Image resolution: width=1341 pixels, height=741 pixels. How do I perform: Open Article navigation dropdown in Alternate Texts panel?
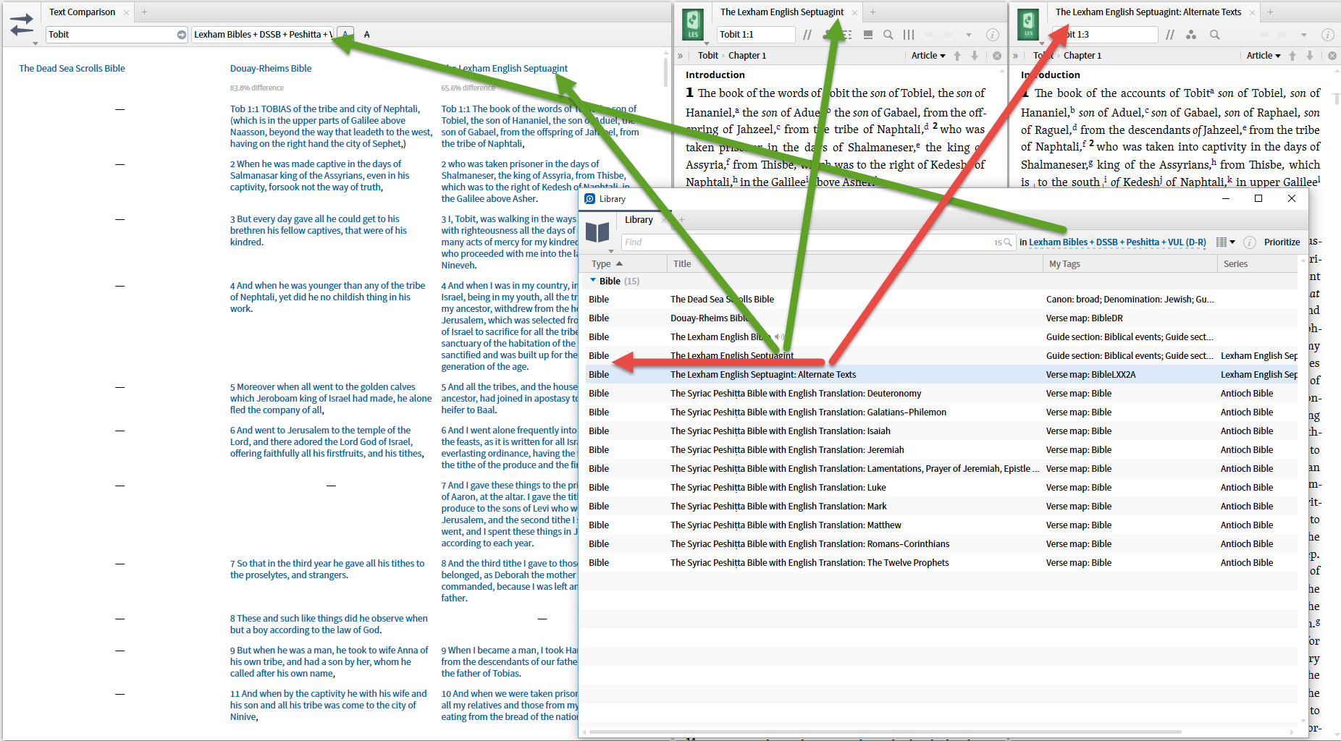coord(1264,56)
